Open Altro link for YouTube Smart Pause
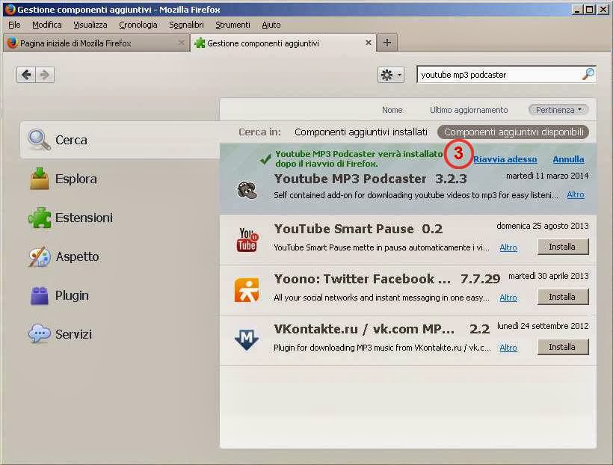This screenshot has width=613, height=465. [508, 247]
